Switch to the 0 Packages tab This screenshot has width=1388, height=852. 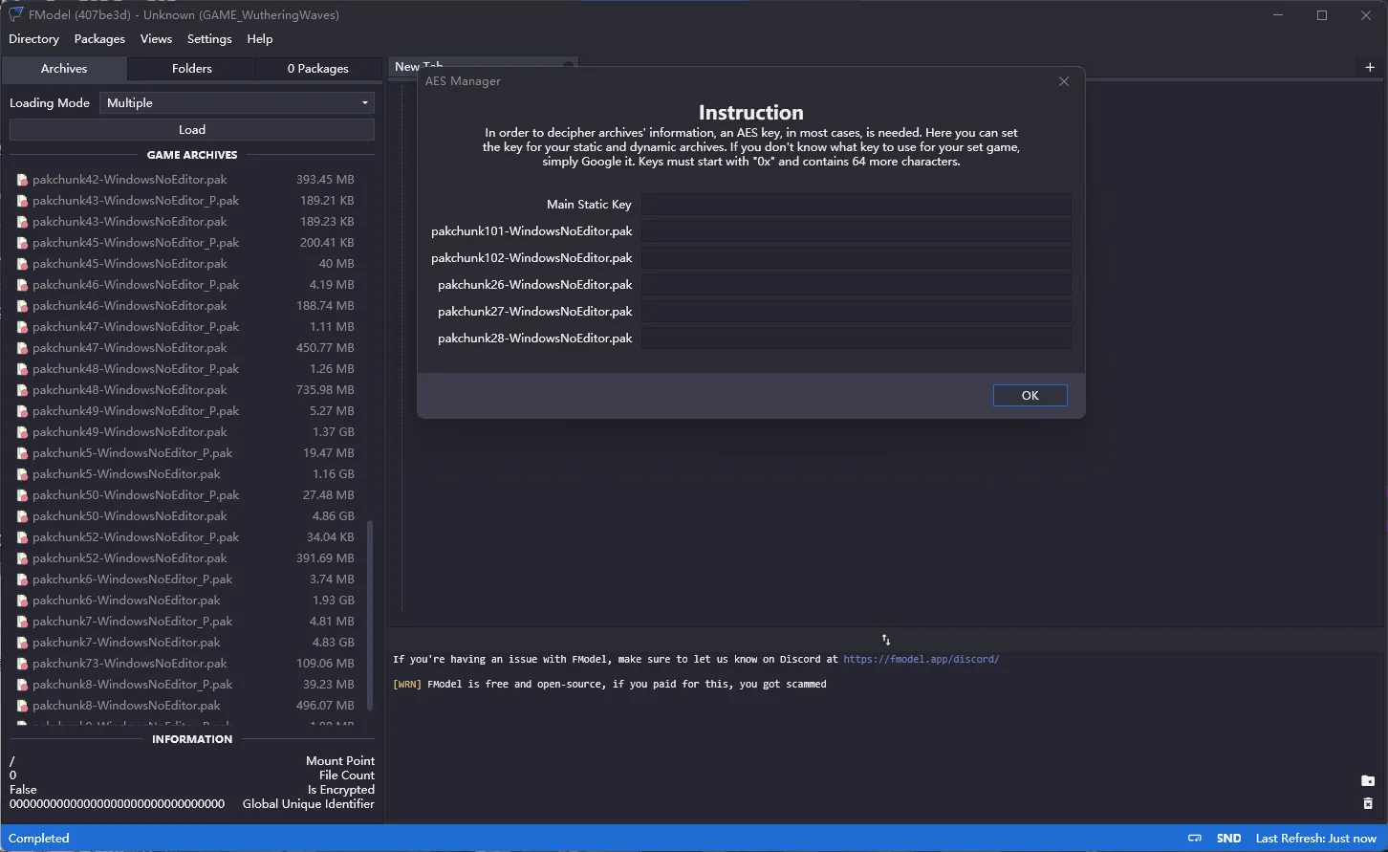tap(318, 69)
